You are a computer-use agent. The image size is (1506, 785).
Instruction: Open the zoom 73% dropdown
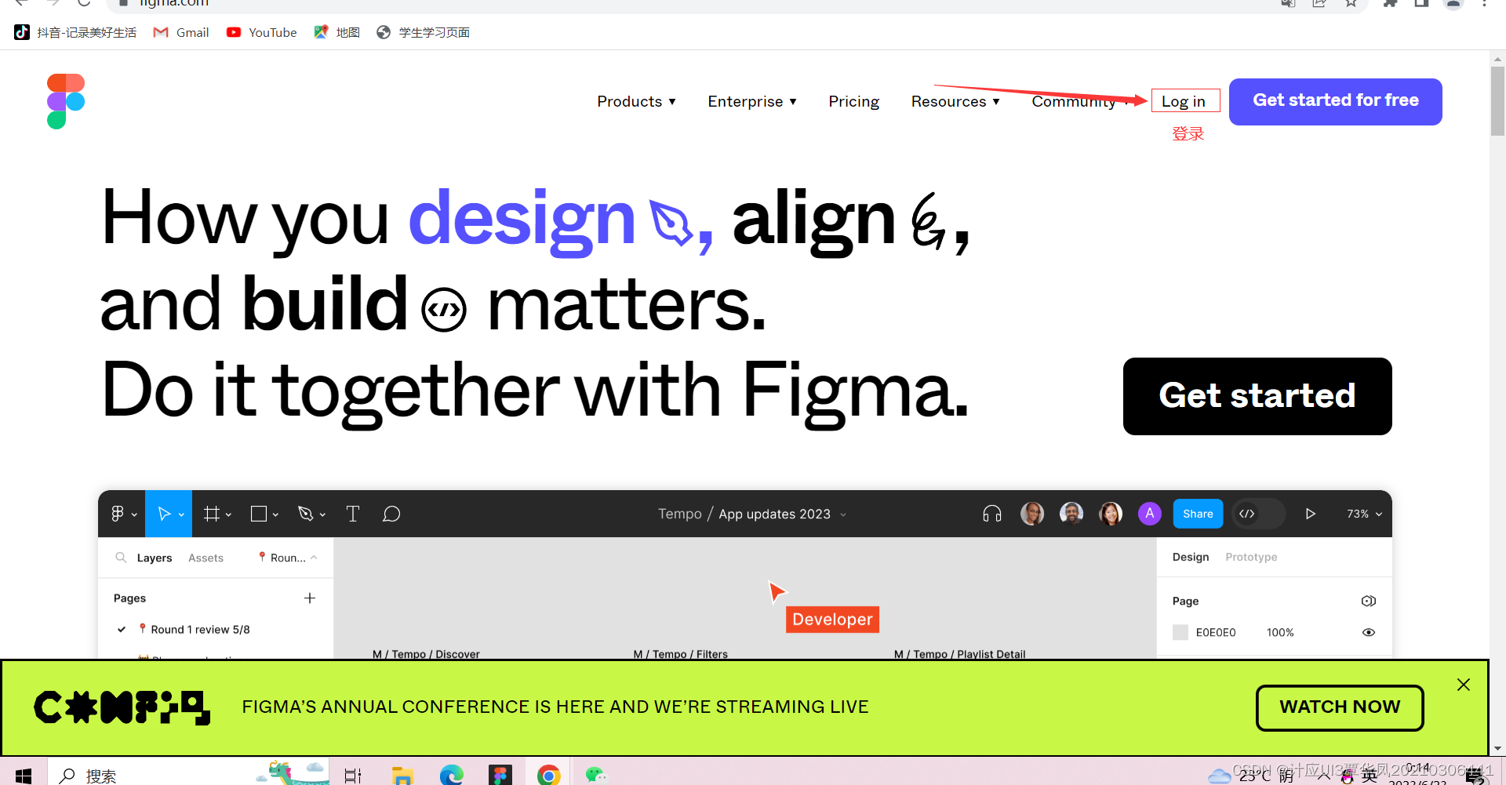pyautogui.click(x=1365, y=514)
